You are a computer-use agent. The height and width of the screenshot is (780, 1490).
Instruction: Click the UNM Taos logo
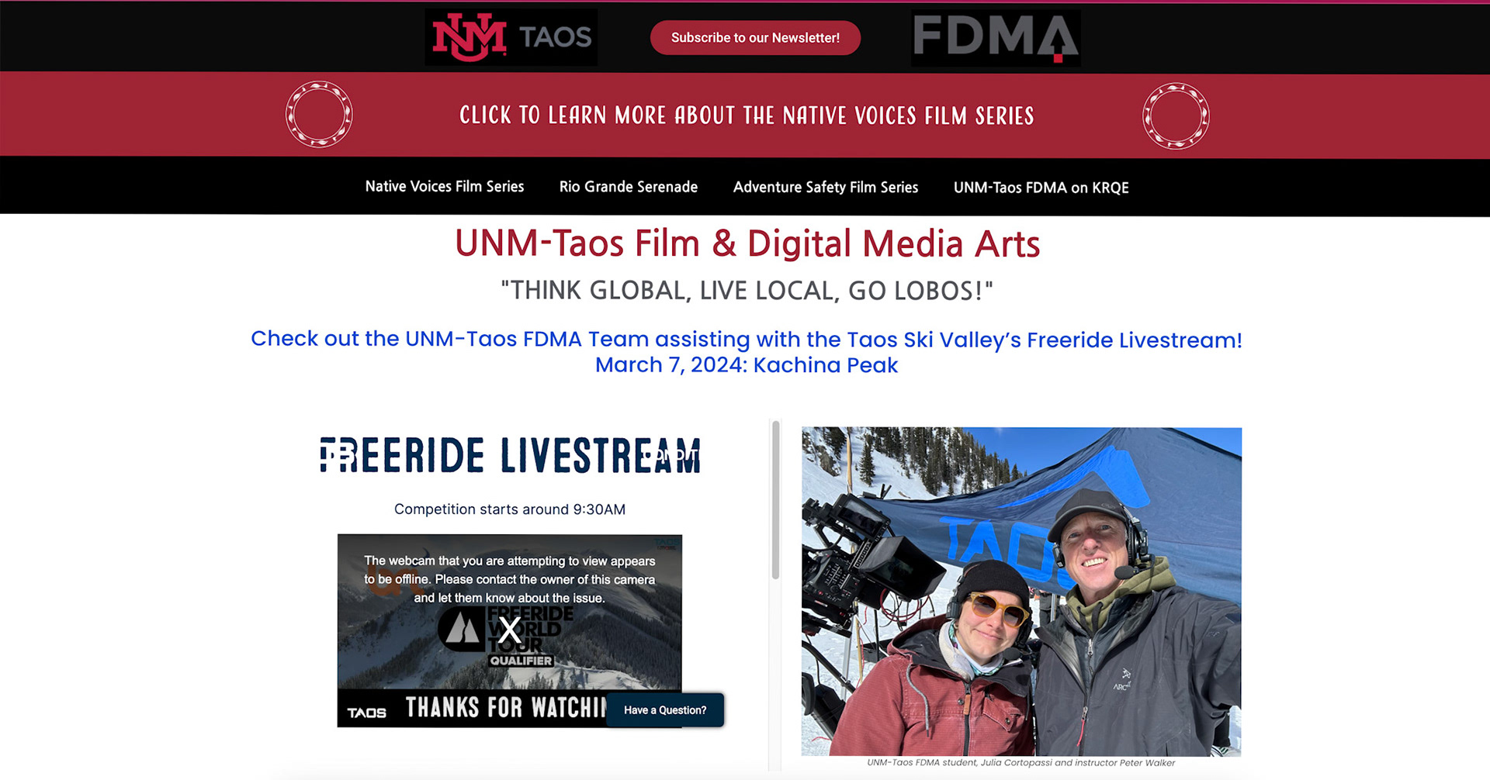pyautogui.click(x=511, y=37)
